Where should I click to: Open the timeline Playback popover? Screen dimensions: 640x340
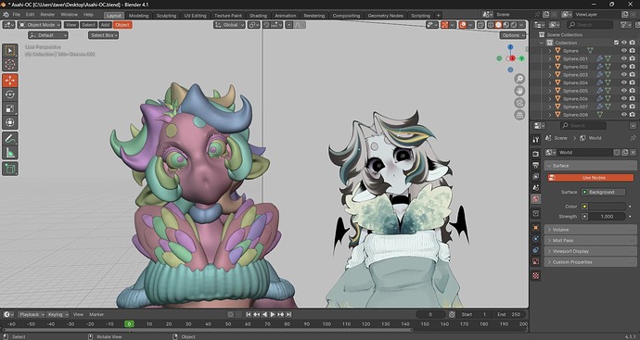(32, 314)
